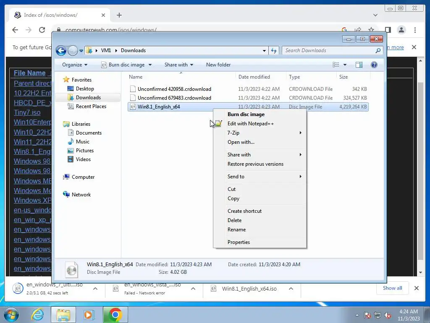Expand options for failed Vista iso download
The width and height of the screenshot is (430, 323).
(x=193, y=289)
